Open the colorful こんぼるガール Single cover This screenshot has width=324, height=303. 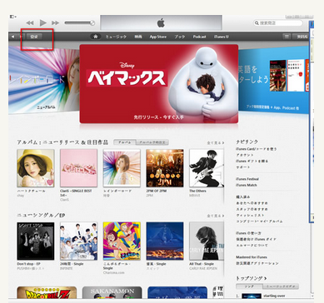pyautogui.click(x=122, y=241)
